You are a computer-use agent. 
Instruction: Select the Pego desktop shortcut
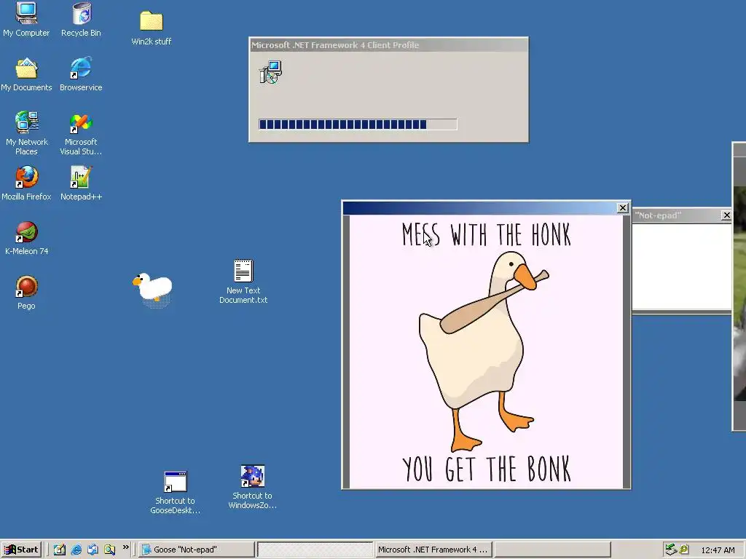[x=26, y=293]
